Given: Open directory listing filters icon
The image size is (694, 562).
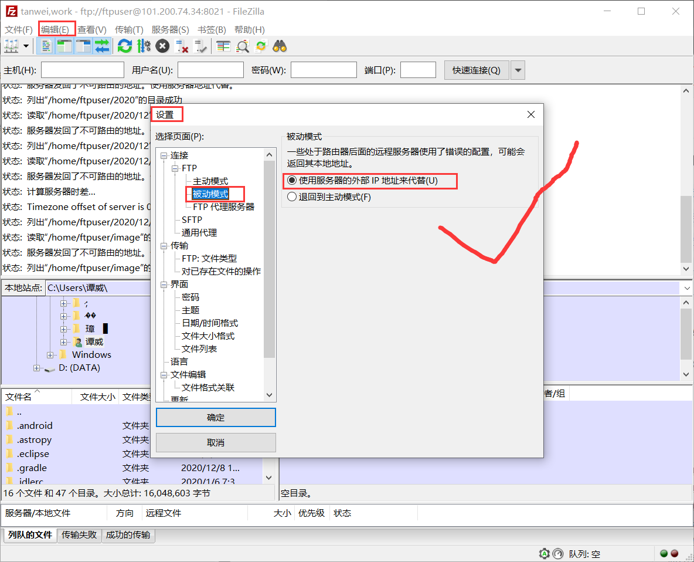Looking at the screenshot, I should [x=223, y=46].
